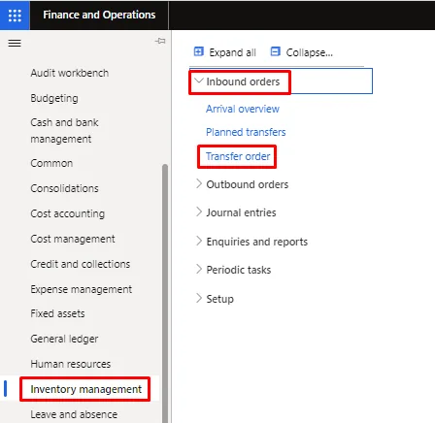
Task: Expand Enquiries and reports section
Action: point(199,241)
